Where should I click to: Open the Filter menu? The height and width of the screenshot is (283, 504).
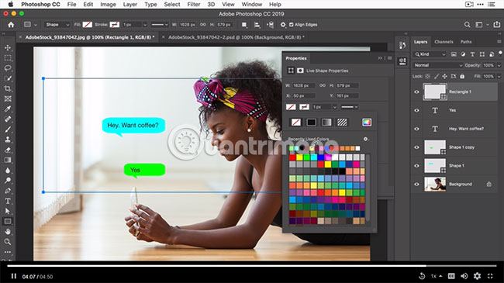pos(194,5)
